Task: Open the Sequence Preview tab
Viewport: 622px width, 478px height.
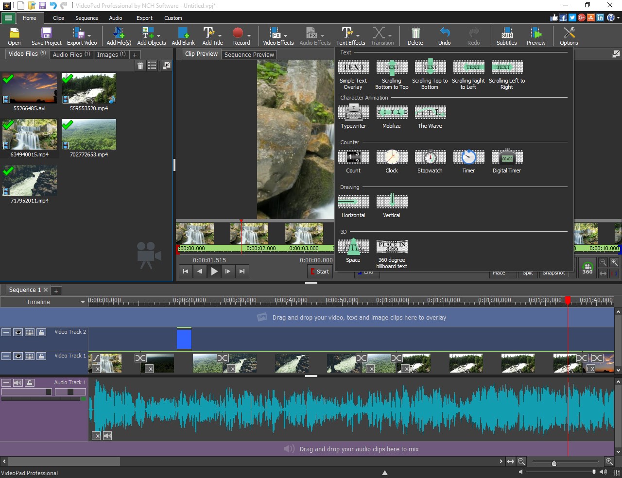Action: point(249,54)
